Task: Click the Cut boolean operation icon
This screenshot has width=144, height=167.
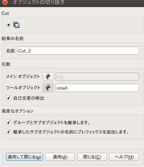Action: point(16,25)
